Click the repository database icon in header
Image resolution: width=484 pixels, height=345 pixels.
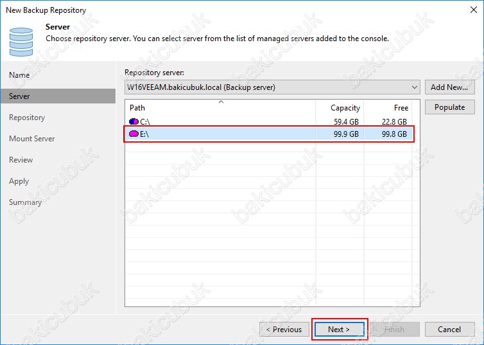[21, 42]
